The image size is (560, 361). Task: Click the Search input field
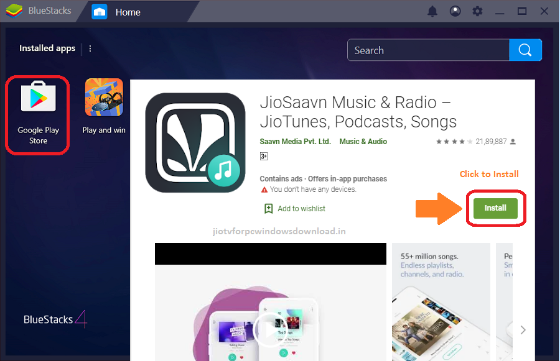point(428,50)
